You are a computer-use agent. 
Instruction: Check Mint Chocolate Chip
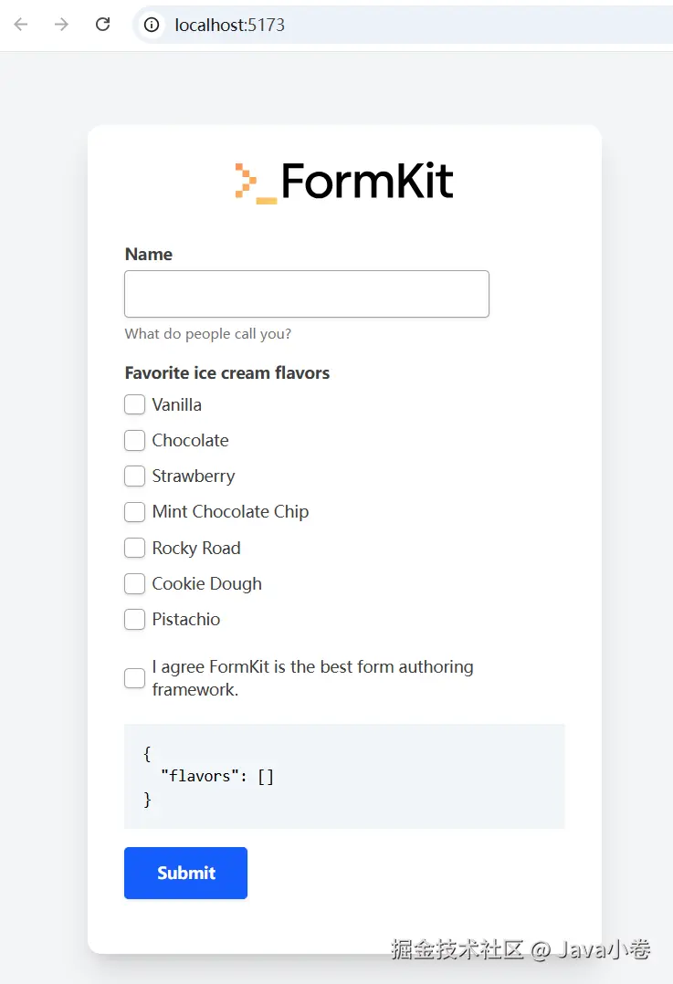134,512
